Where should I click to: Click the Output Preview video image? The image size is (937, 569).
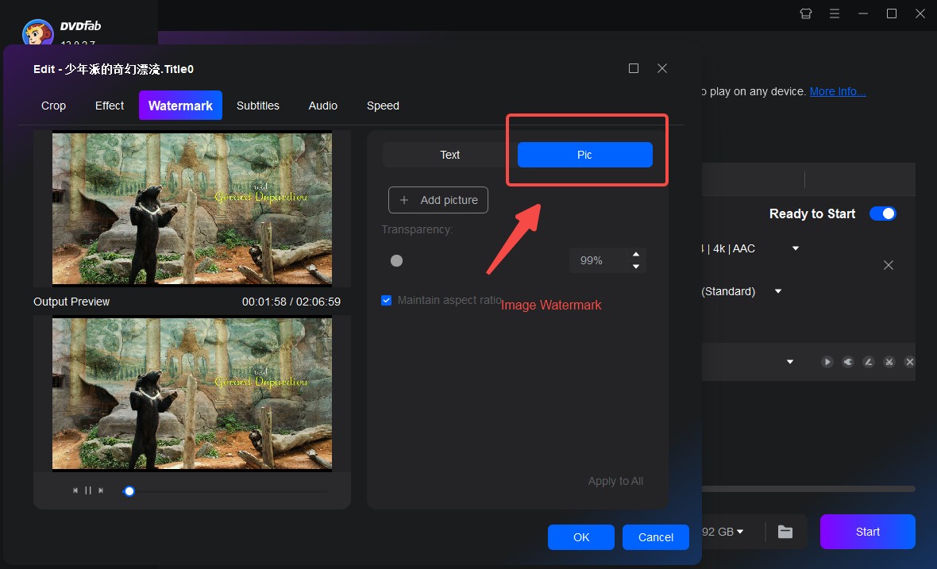(x=192, y=394)
